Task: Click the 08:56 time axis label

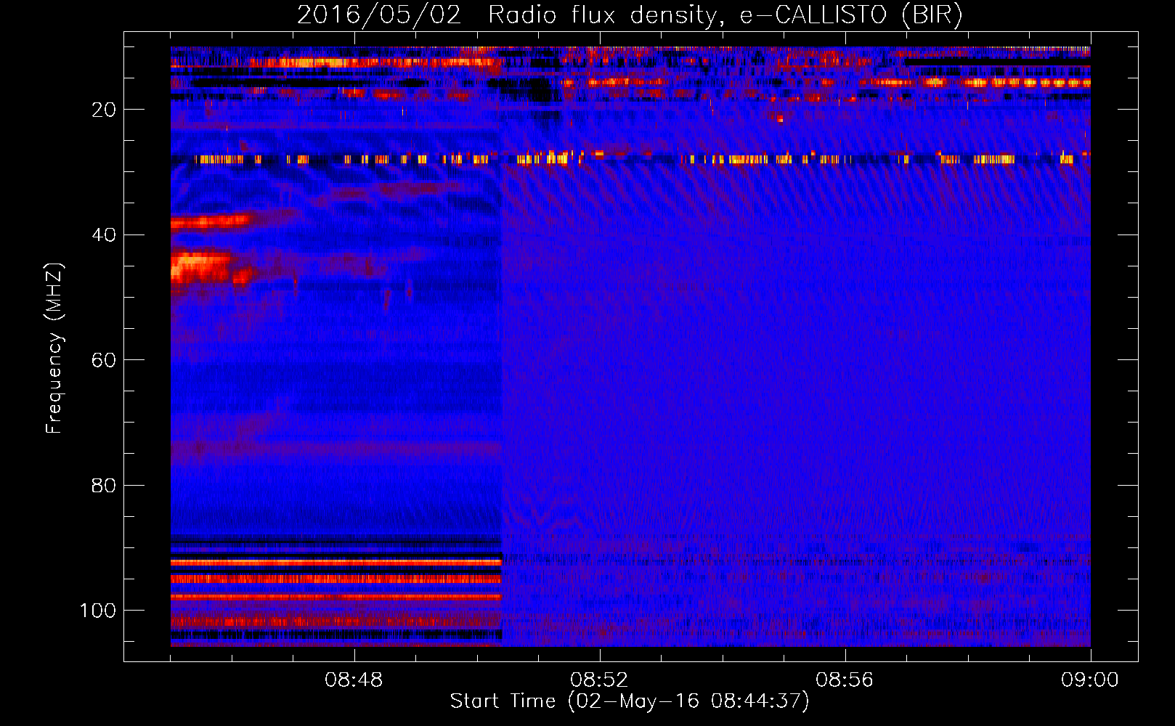Action: [x=845, y=680]
